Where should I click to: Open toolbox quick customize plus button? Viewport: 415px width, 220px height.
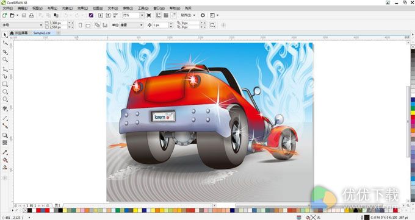point(5,178)
